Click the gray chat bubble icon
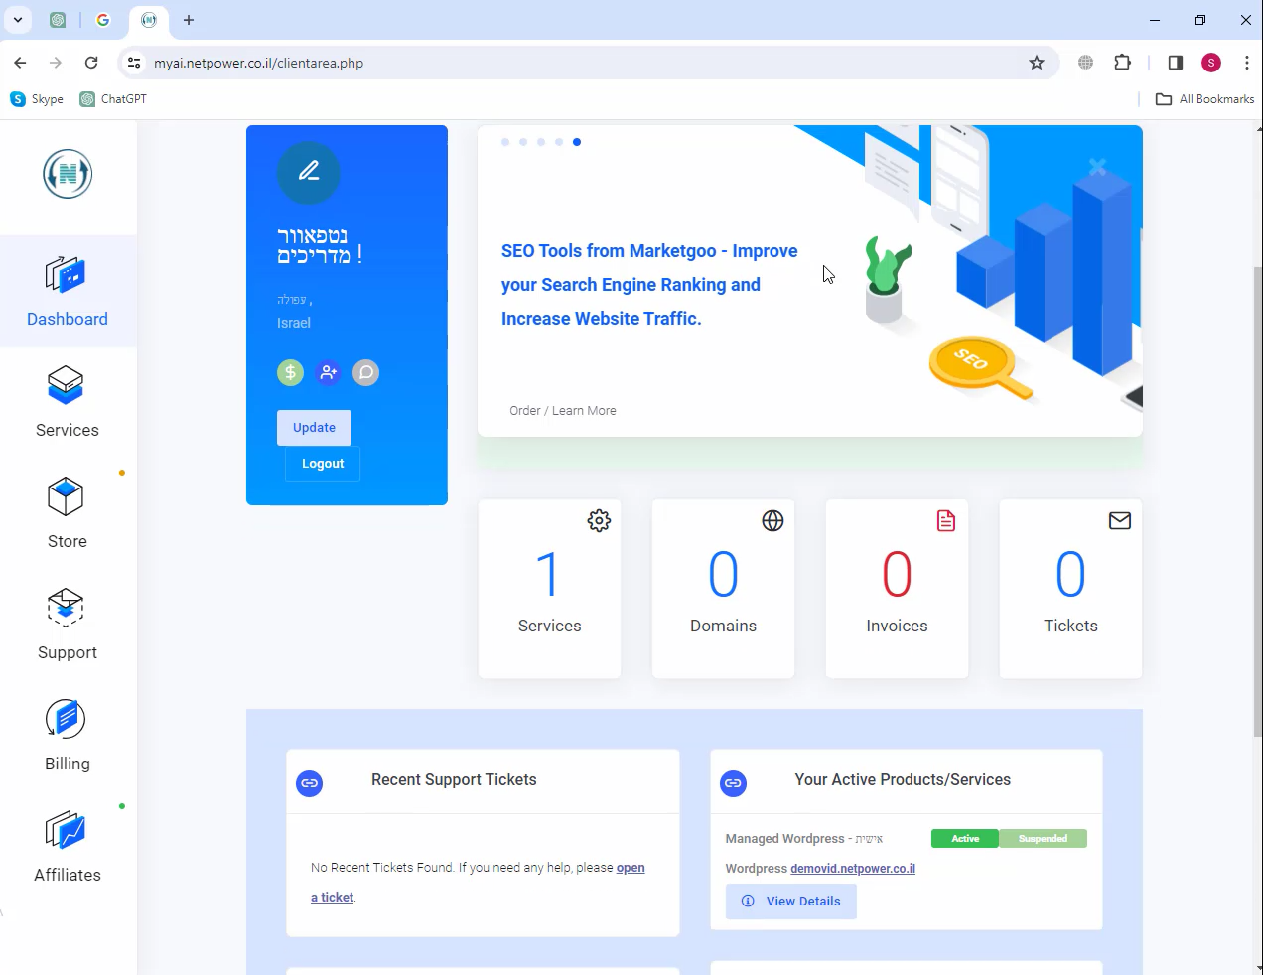The height and width of the screenshot is (975, 1263). tap(365, 373)
